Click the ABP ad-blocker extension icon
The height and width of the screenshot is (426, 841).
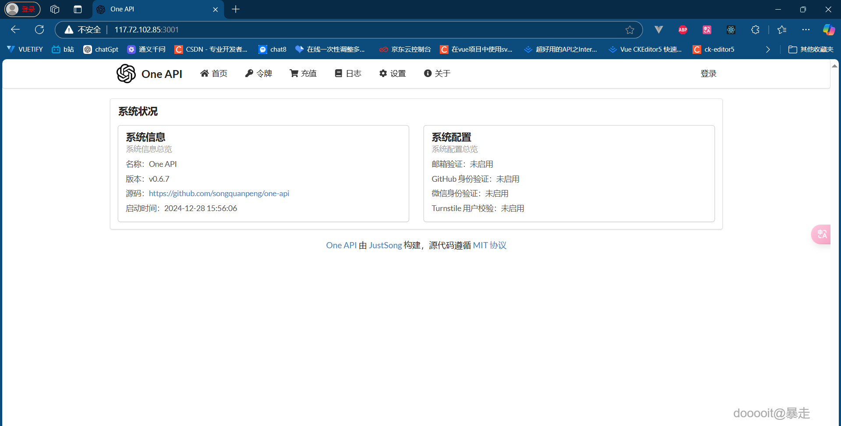[x=683, y=29]
